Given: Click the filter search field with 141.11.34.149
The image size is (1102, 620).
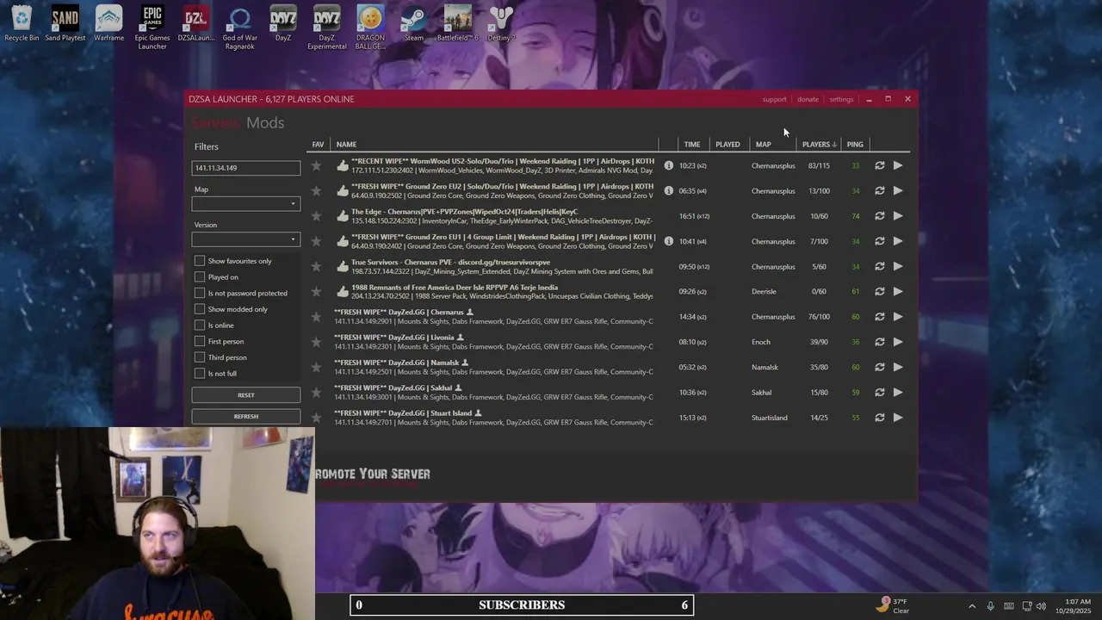Looking at the screenshot, I should pyautogui.click(x=245, y=168).
